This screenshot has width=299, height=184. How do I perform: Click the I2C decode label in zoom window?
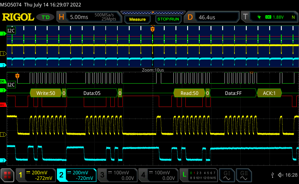pos(11,85)
